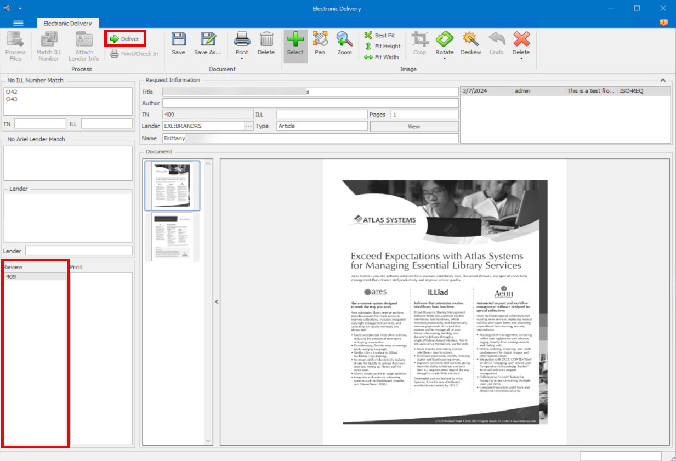Select the Electronic Delivery ribbon tab

pos(68,23)
